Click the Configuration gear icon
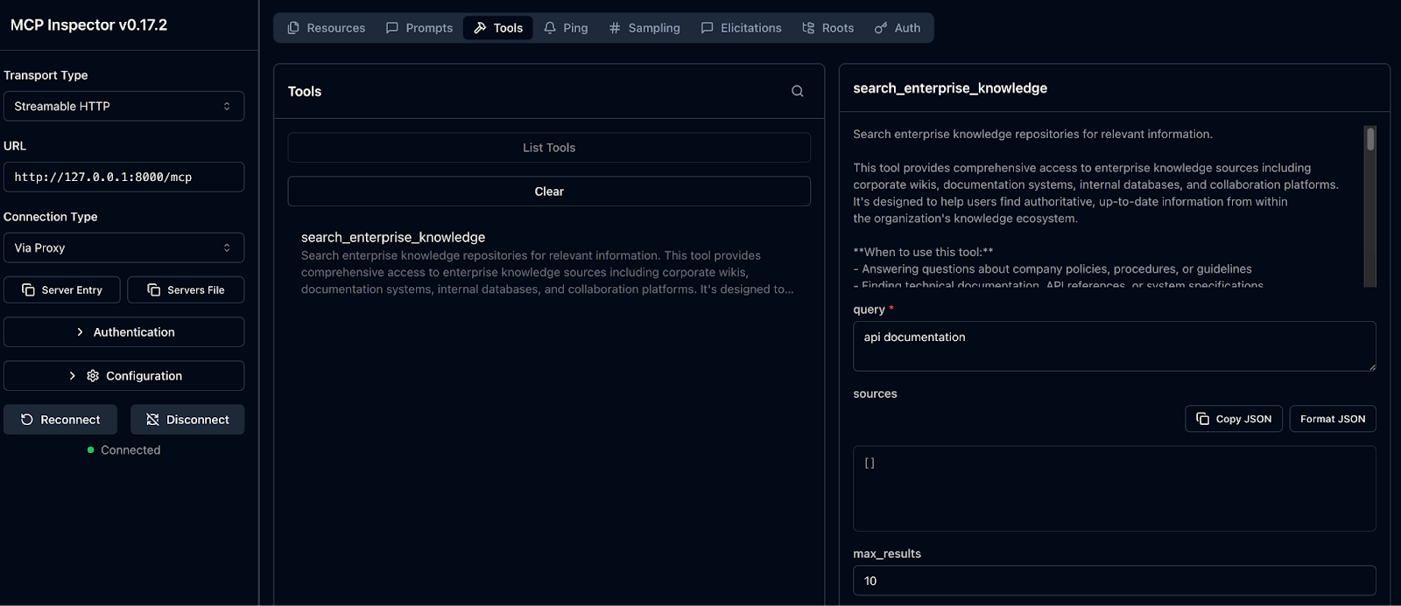Viewport: 1401px width, 606px height. [93, 376]
